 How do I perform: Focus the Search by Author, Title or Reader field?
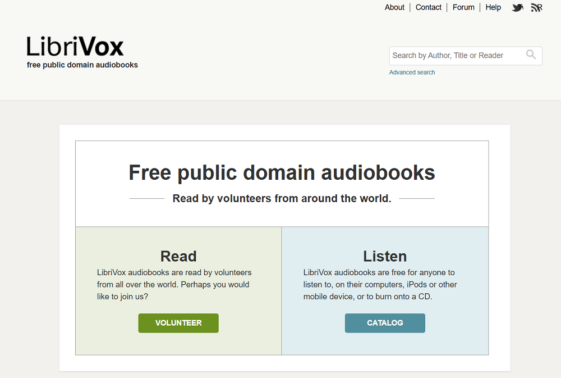[x=466, y=56]
